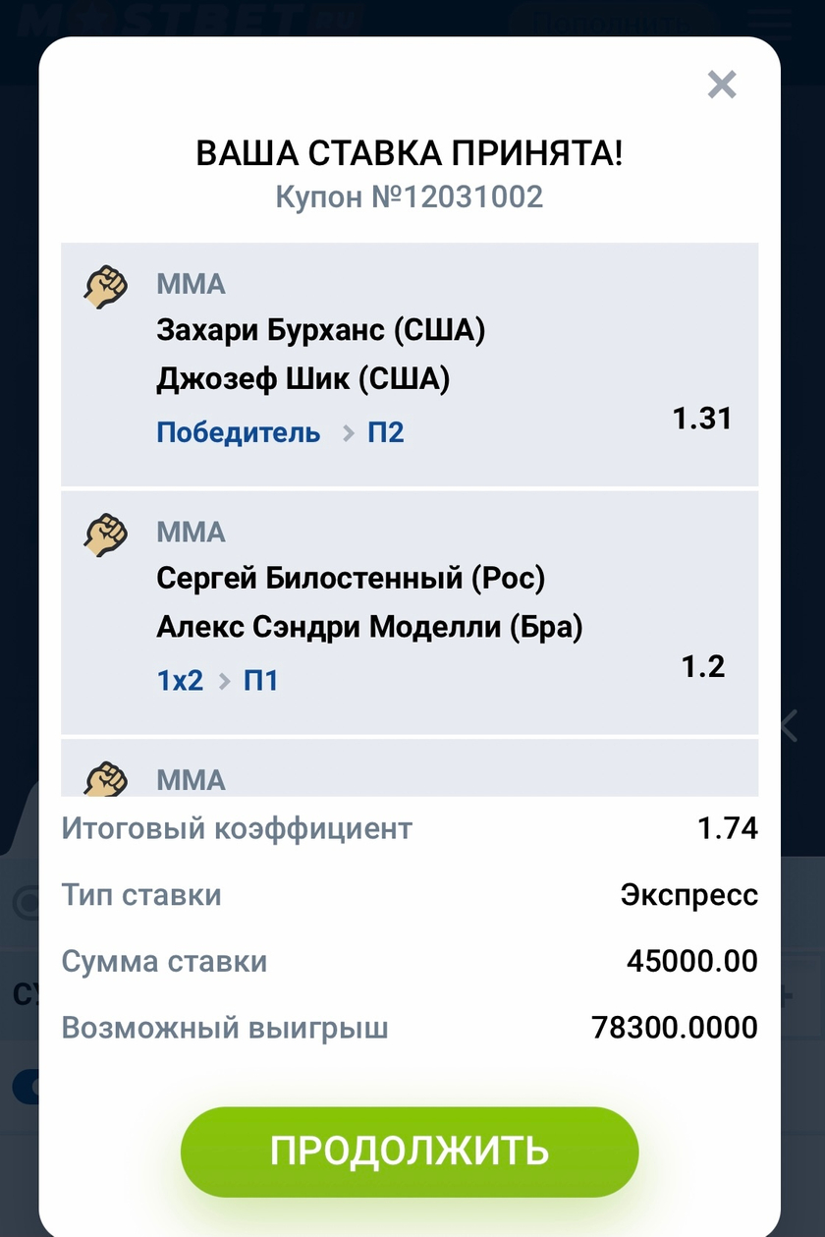Tap the MMA fist icon for Билостенный fight
825x1237 pixels.
click(106, 534)
